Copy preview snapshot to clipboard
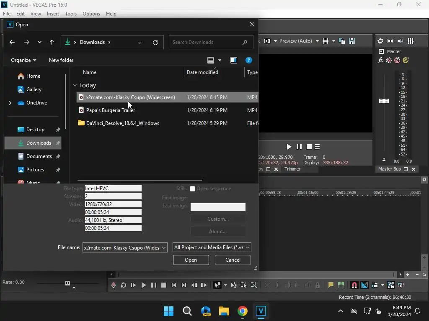The height and width of the screenshot is (321, 429). tap(342, 41)
